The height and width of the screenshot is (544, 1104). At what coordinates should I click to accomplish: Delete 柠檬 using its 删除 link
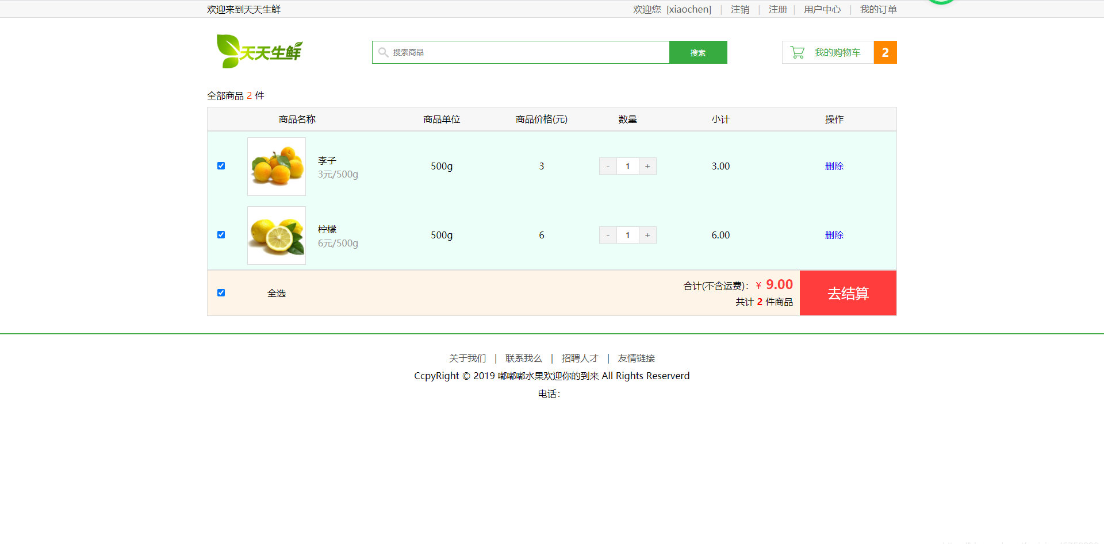[x=834, y=234]
